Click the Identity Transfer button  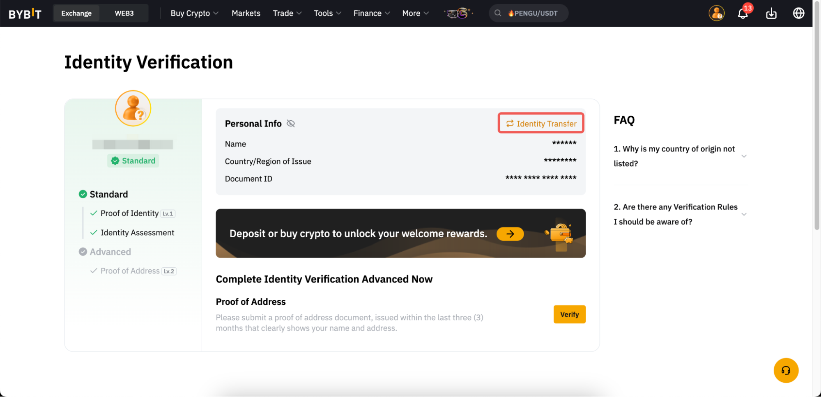coord(541,123)
